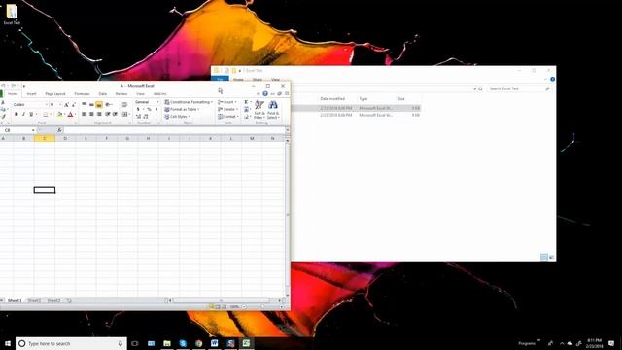Switch to the Home ribbon tab in Excel
Viewport: 622px width, 350px height.
click(x=13, y=94)
